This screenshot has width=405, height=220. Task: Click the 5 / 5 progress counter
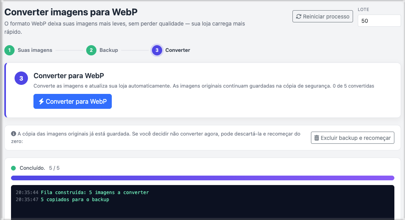(54, 168)
